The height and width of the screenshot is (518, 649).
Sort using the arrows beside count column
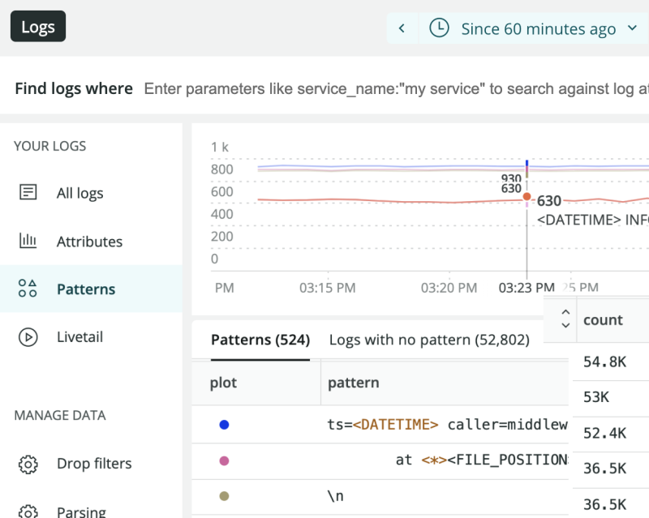pos(565,319)
